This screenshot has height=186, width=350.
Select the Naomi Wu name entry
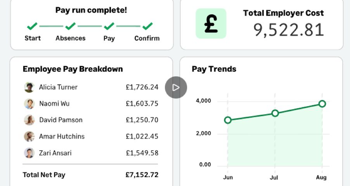[54, 103]
